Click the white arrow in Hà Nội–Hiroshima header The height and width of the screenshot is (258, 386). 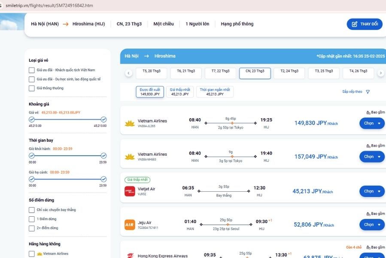pyautogui.click(x=146, y=56)
